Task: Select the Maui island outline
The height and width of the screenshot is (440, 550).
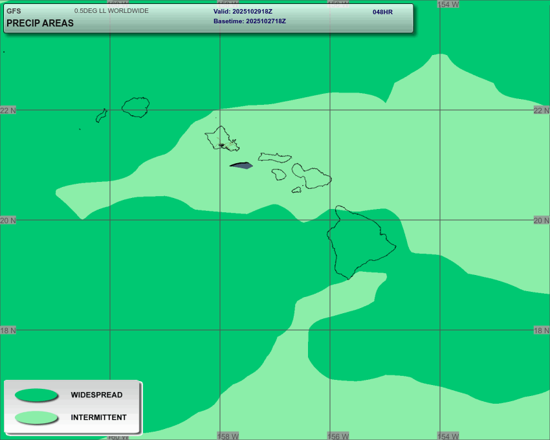Action: 312,176
